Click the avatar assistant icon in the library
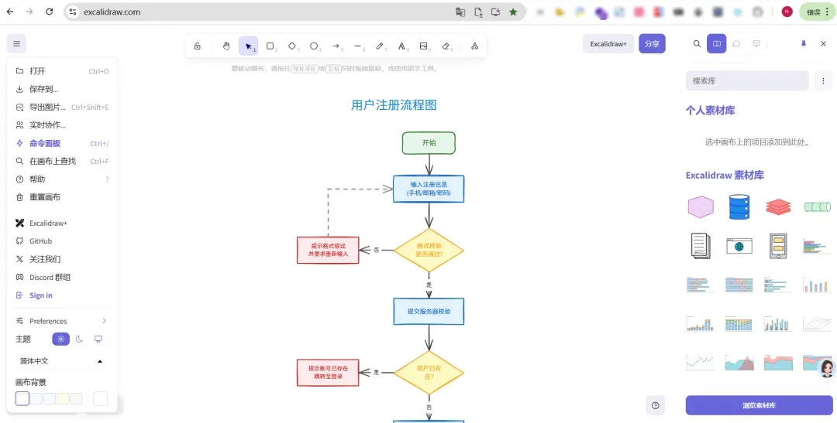The height and width of the screenshot is (423, 837). click(x=827, y=367)
